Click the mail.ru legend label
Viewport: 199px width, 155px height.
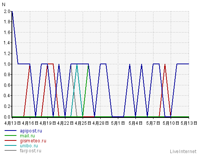click(x=27, y=136)
